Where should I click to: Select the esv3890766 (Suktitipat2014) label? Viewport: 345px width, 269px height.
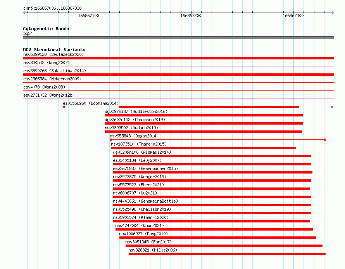(x=55, y=71)
